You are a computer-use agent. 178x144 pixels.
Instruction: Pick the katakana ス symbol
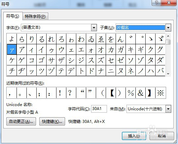(91, 60)
